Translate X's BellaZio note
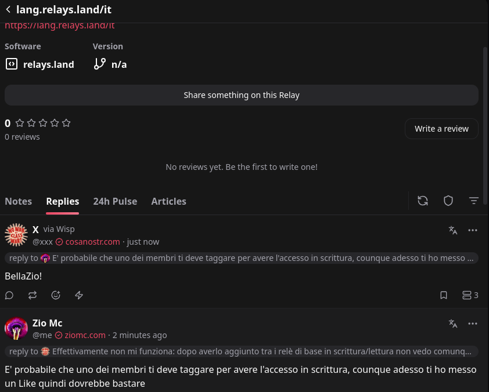The image size is (489, 392). [x=453, y=230]
